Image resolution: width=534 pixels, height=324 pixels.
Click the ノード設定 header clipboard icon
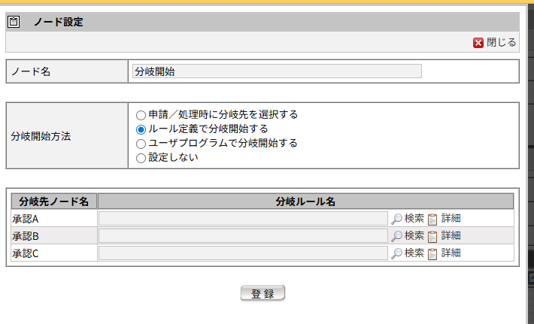tap(13, 22)
